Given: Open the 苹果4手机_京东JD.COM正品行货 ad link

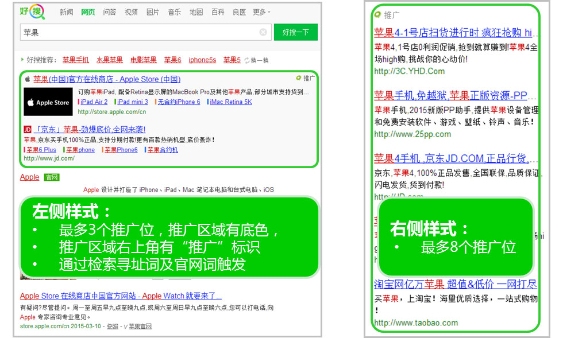Looking at the screenshot, I should tap(456, 158).
